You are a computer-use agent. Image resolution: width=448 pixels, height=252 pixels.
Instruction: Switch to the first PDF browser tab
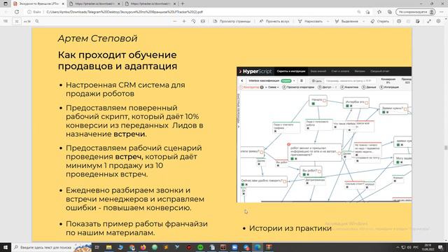(x=38, y=3)
